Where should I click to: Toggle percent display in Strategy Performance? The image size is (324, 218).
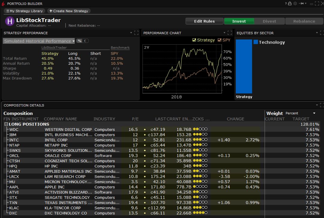(79, 41)
